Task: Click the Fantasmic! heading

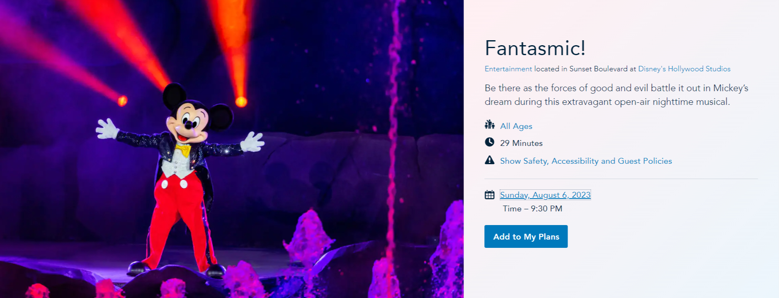Action: point(535,48)
